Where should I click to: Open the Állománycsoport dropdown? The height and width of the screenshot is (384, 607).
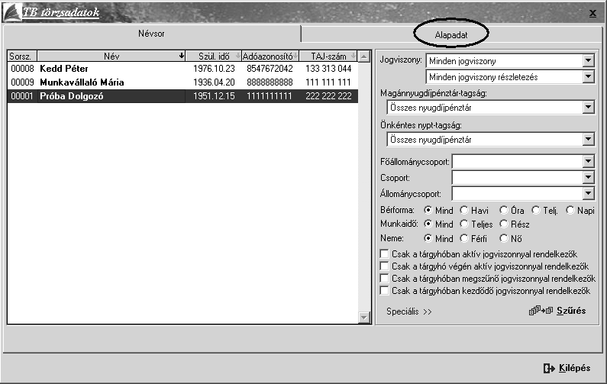point(588,194)
